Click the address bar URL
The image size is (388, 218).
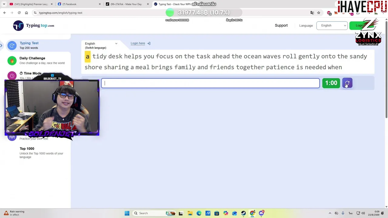coord(61,13)
